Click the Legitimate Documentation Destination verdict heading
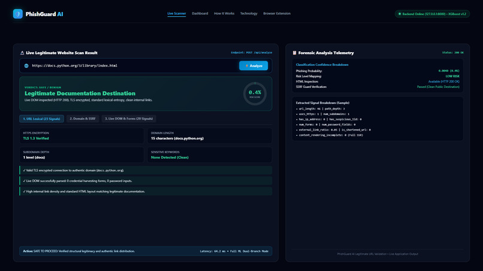The image size is (483, 271). [x=80, y=93]
